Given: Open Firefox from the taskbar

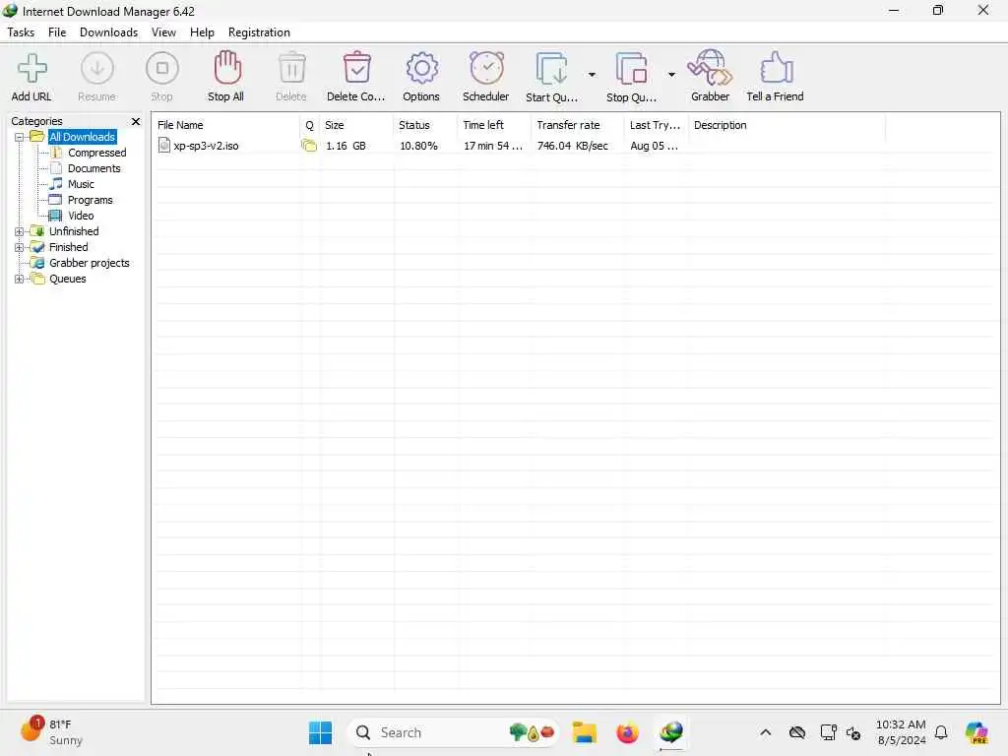Looking at the screenshot, I should click(627, 732).
